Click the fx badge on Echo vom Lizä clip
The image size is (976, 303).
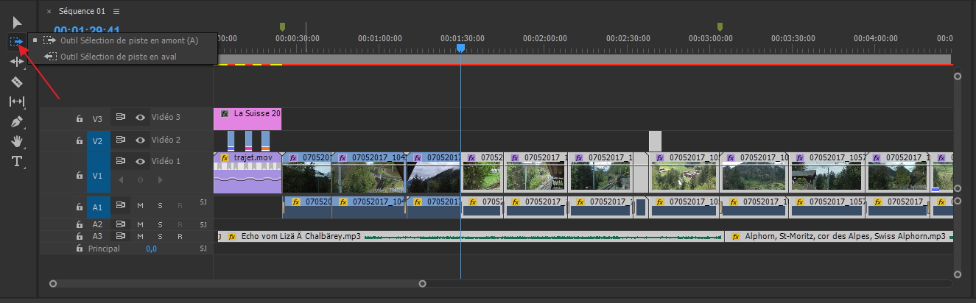pyautogui.click(x=231, y=237)
